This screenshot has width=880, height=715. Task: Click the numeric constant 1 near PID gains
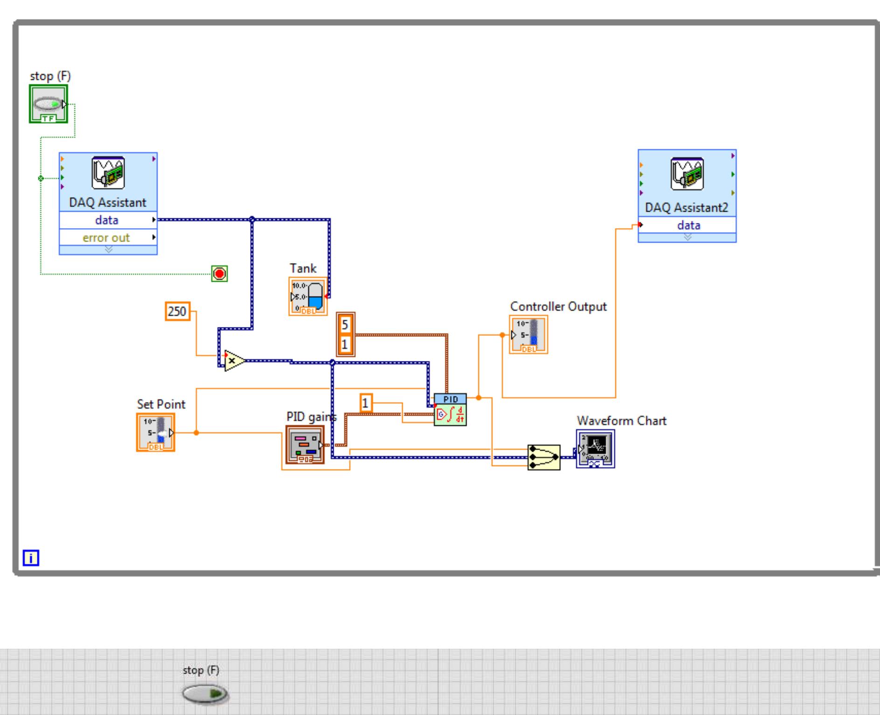[x=366, y=403]
